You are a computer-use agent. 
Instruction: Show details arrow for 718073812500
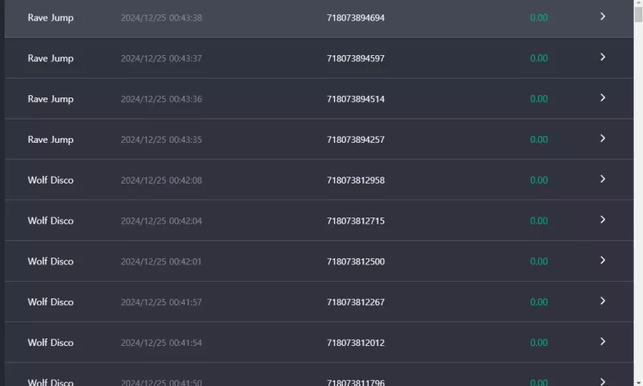point(602,261)
